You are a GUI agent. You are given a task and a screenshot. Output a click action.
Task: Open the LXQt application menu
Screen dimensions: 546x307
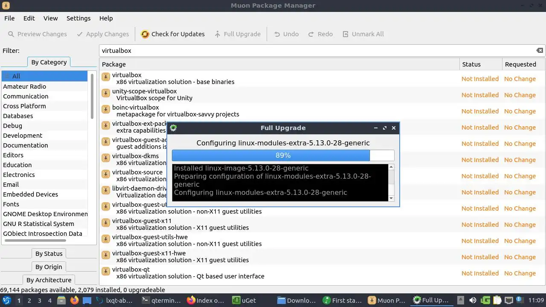(6, 301)
